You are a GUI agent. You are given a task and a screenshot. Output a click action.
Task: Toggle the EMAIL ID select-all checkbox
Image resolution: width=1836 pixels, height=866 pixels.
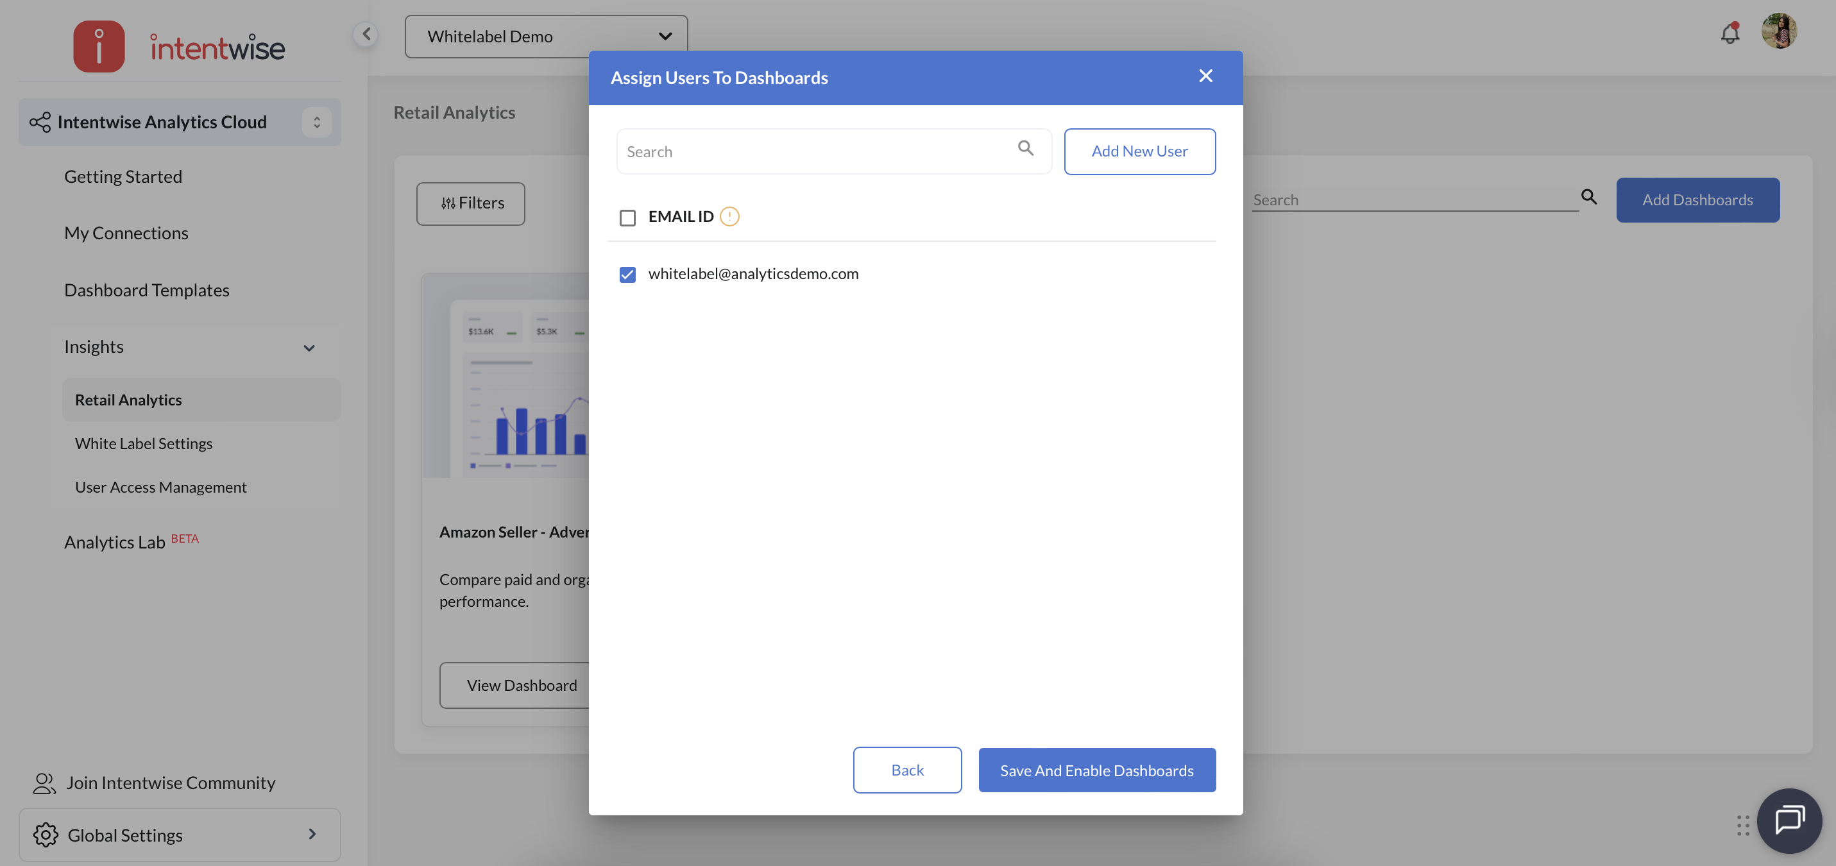[x=627, y=217]
